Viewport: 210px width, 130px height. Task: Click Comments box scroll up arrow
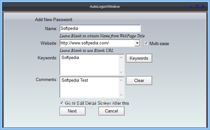(x=121, y=80)
